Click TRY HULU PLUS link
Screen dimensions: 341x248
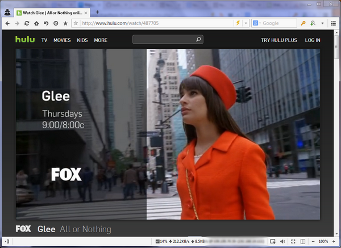(x=279, y=40)
